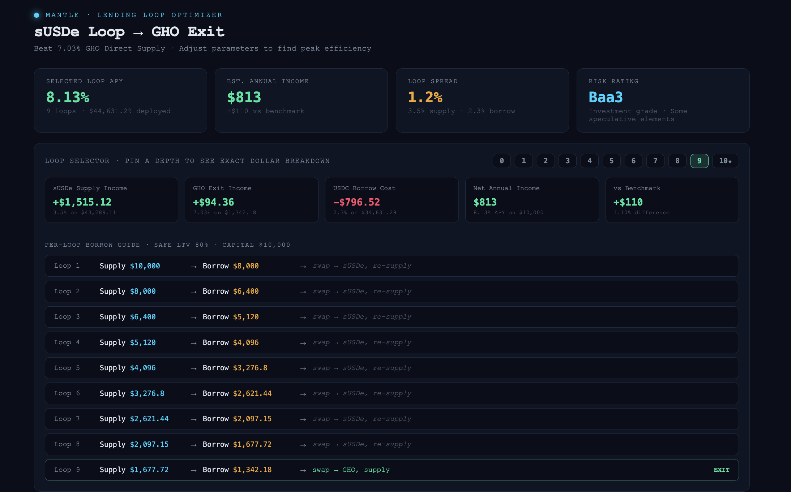Select the GHO Exit Income tile
791x492 pixels.
click(252, 200)
